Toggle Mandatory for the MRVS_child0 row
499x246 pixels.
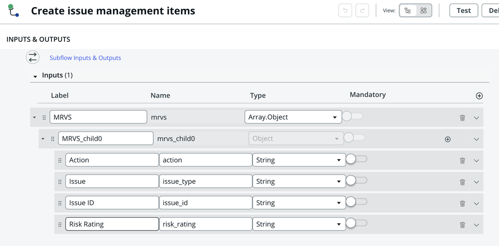coord(355,138)
